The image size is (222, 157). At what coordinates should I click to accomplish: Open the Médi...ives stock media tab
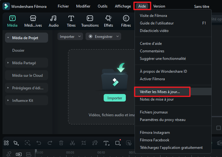point(33,21)
